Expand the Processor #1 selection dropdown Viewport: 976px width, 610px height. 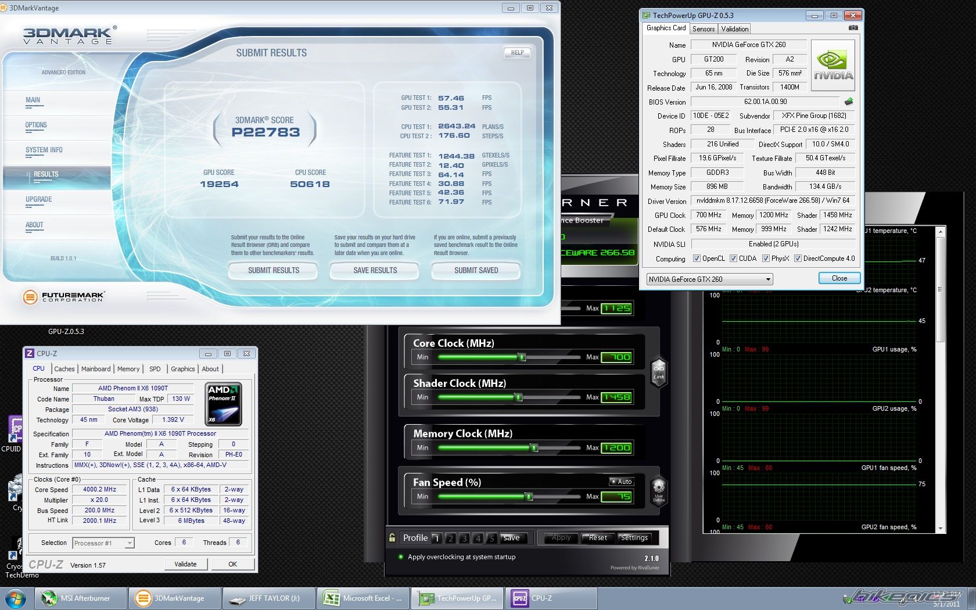coord(130,543)
